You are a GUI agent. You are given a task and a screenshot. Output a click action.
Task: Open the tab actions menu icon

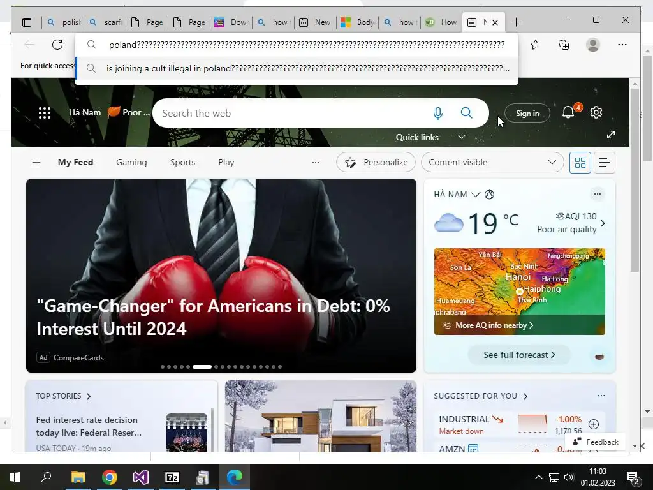(27, 22)
